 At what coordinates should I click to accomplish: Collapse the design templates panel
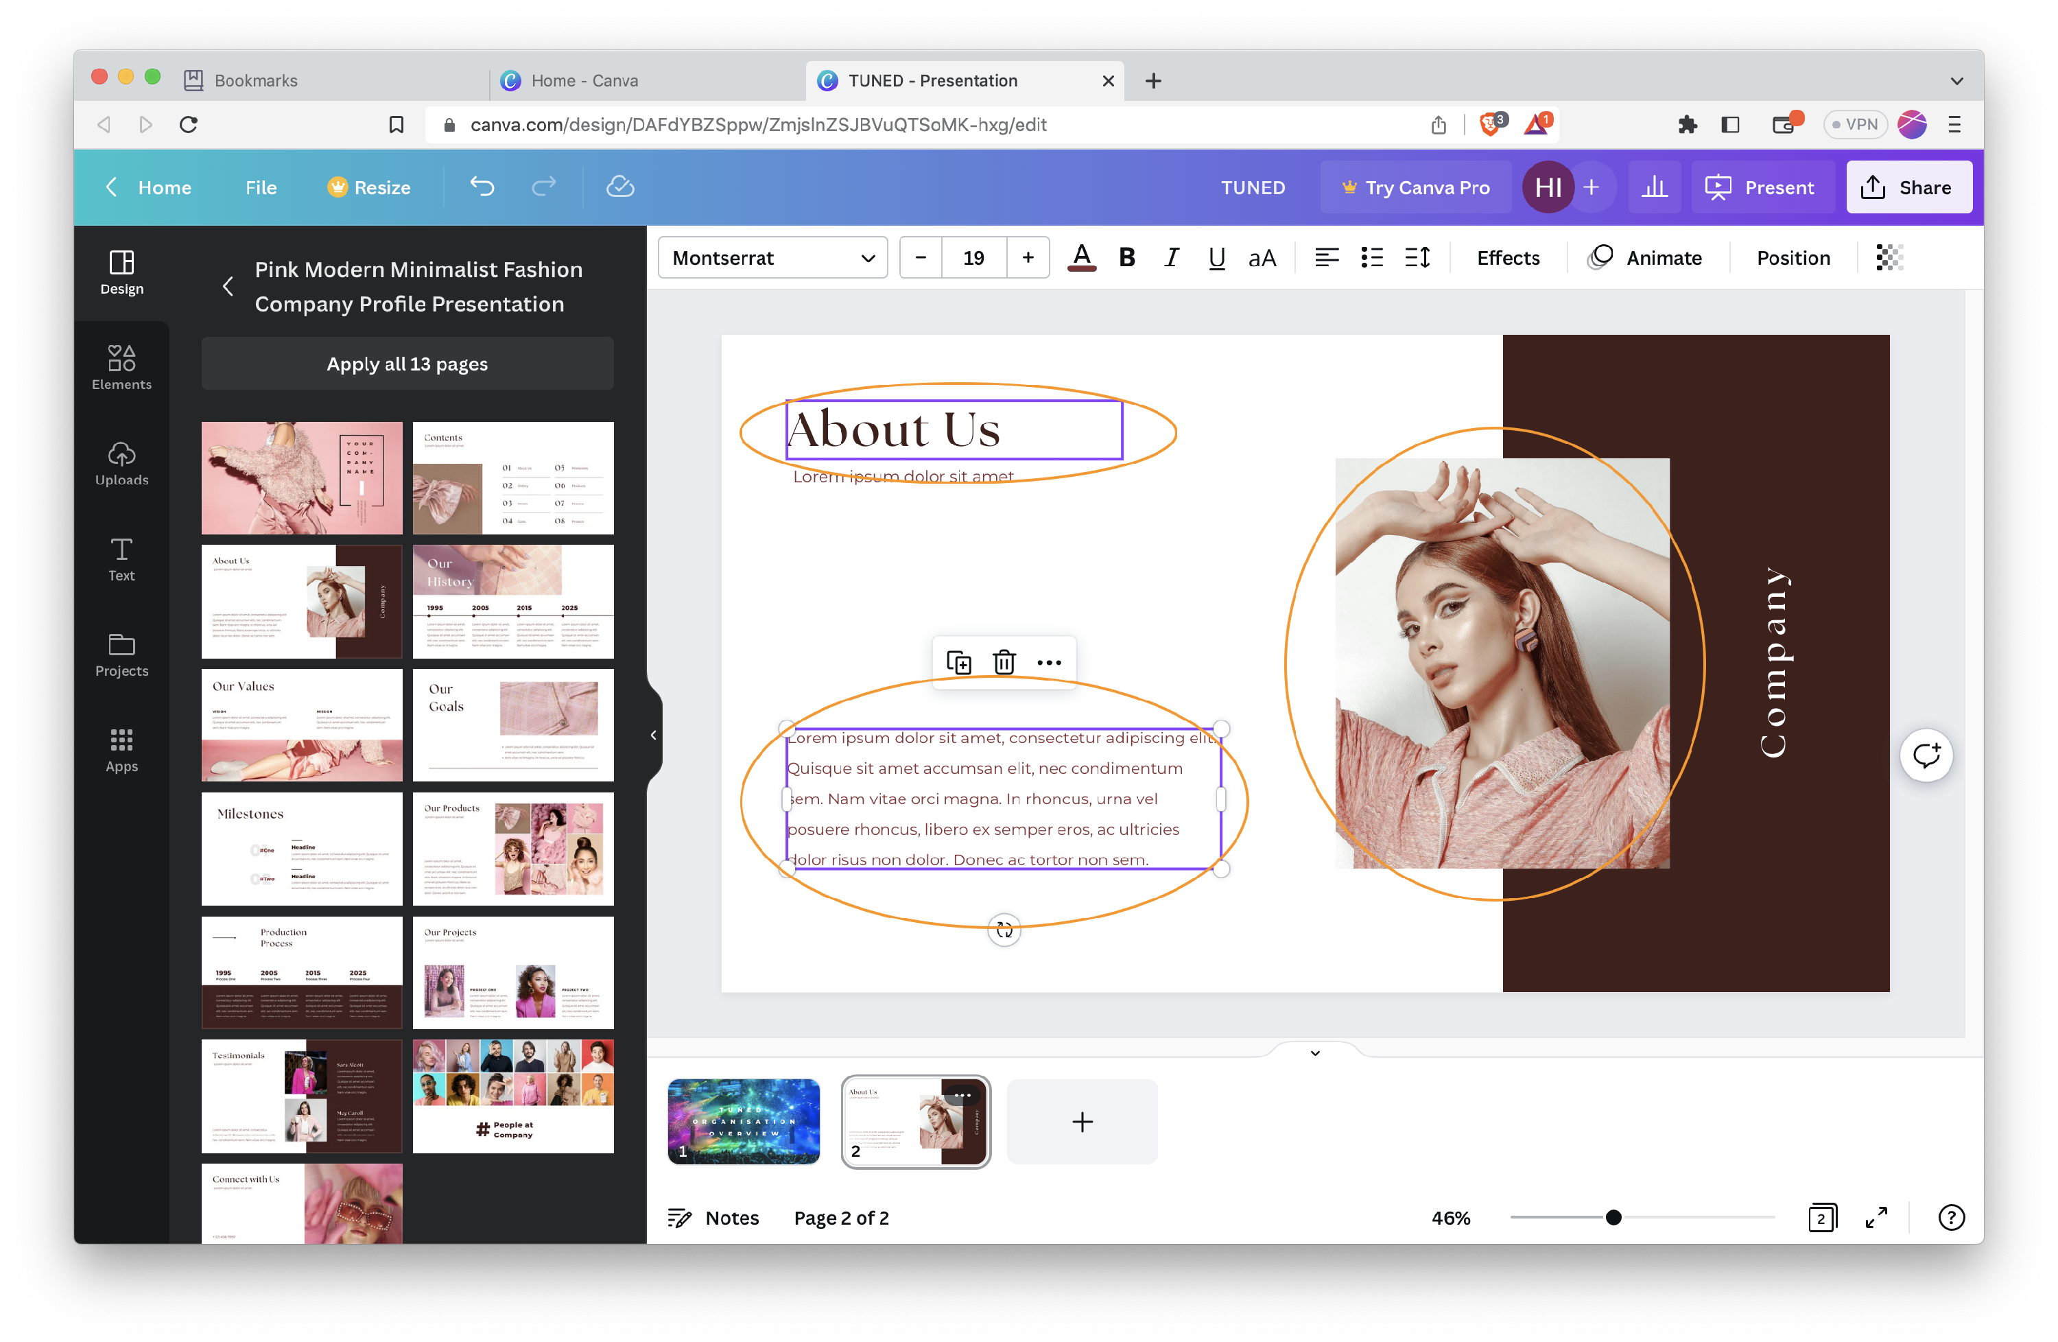(653, 736)
